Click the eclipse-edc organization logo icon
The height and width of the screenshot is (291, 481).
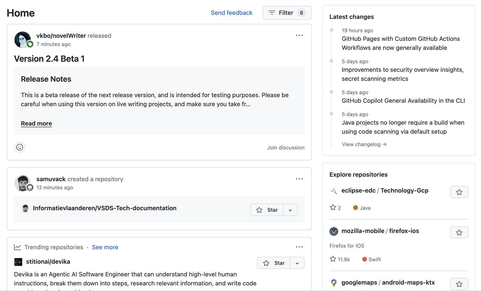click(334, 191)
